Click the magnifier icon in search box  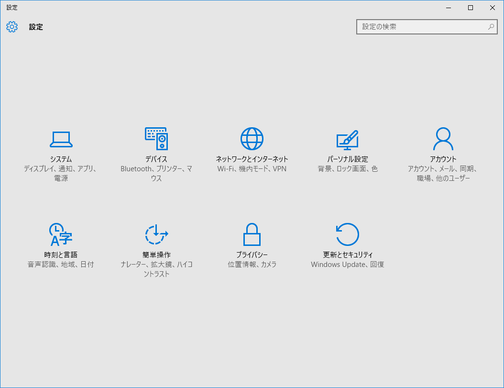click(491, 27)
